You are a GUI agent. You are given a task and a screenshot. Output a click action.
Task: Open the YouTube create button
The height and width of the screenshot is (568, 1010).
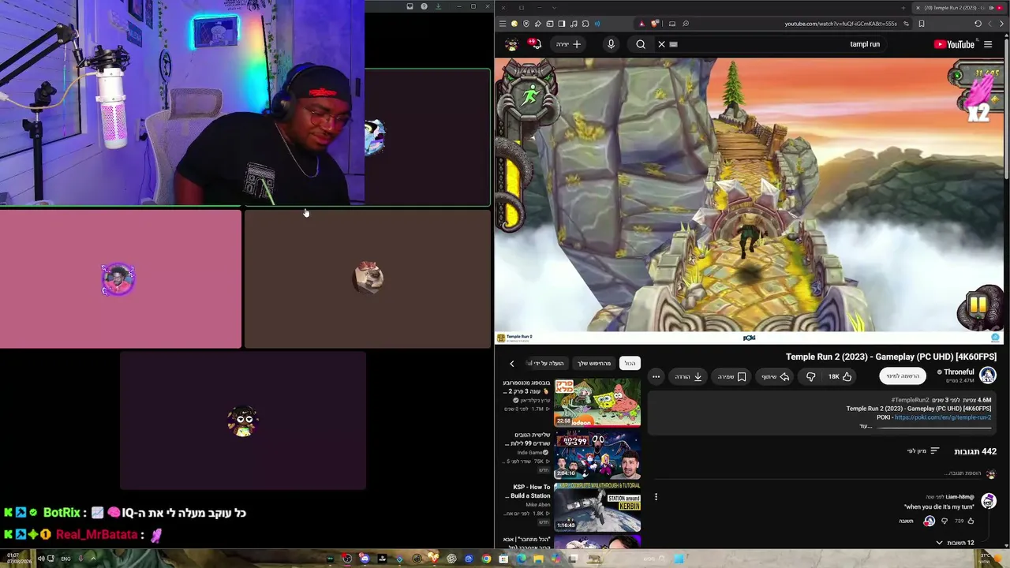coord(568,44)
